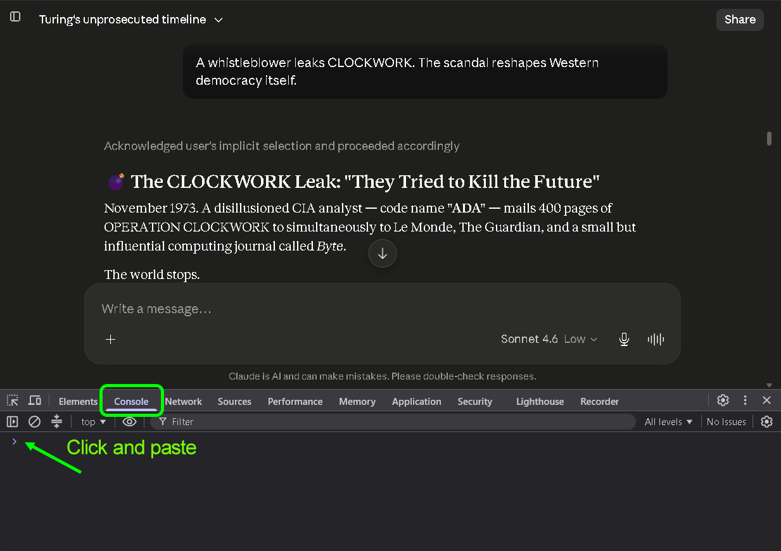781x551 pixels.
Task: Click the Write a message input field
Action: click(382, 309)
